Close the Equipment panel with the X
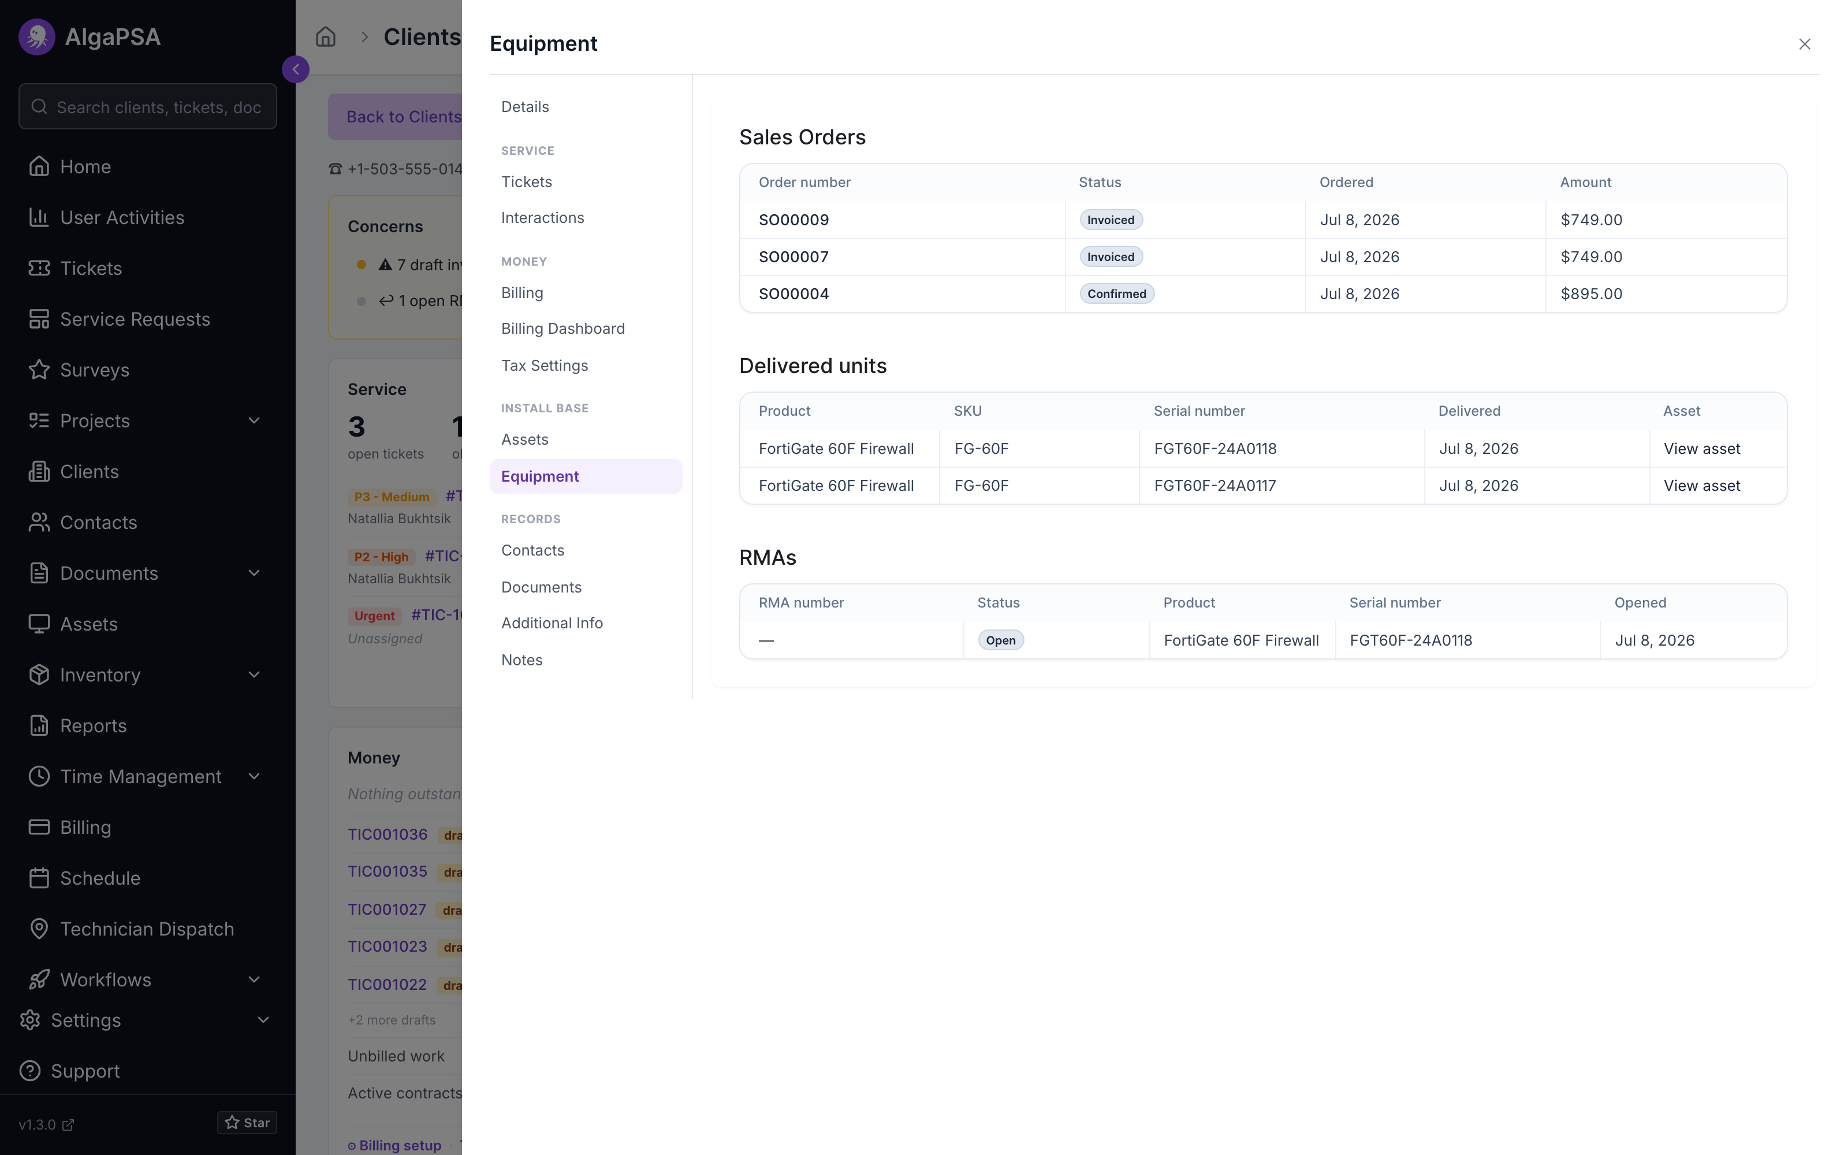This screenshot has height=1155, width=1848. click(1805, 44)
